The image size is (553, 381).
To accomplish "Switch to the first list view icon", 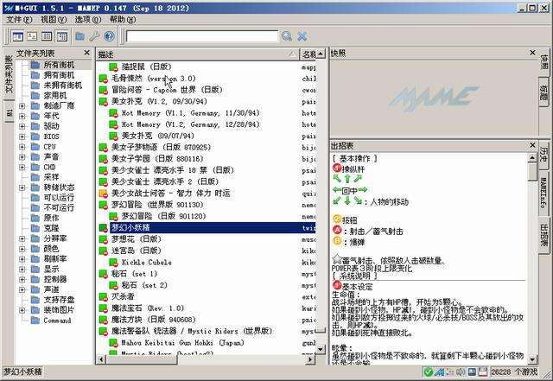I will (18, 36).
